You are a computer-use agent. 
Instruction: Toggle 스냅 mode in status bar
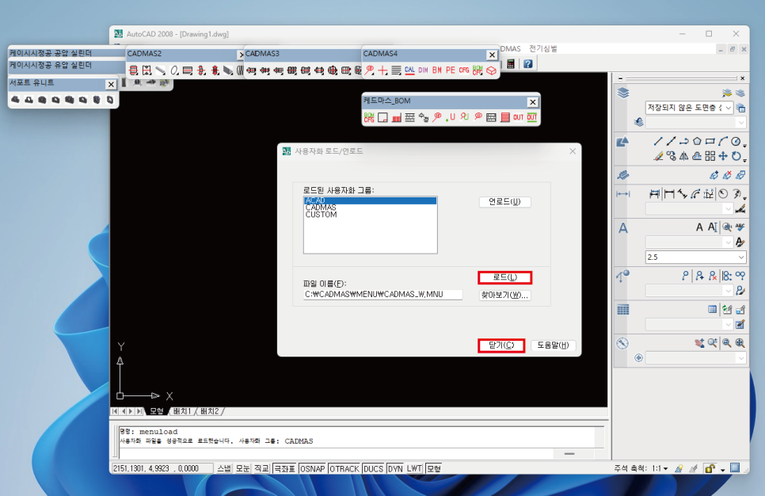pos(224,468)
